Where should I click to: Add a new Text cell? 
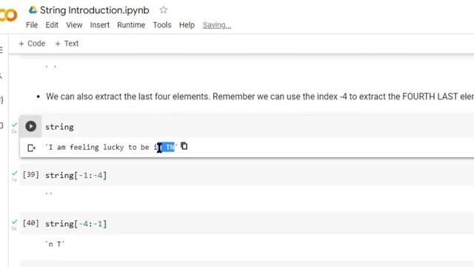pyautogui.click(x=67, y=44)
